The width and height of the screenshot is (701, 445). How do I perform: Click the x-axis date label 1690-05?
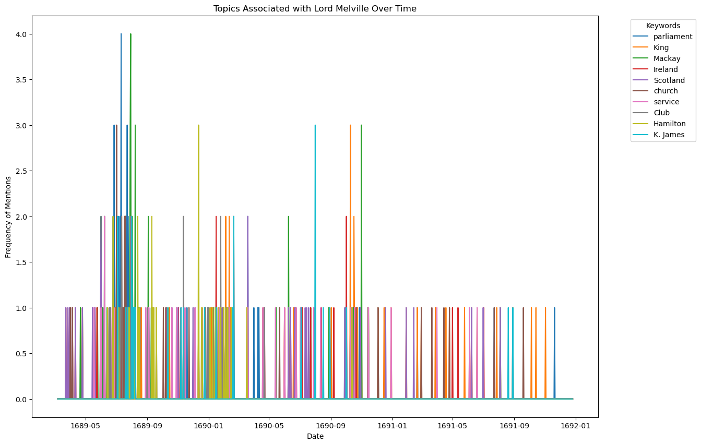[x=269, y=426]
